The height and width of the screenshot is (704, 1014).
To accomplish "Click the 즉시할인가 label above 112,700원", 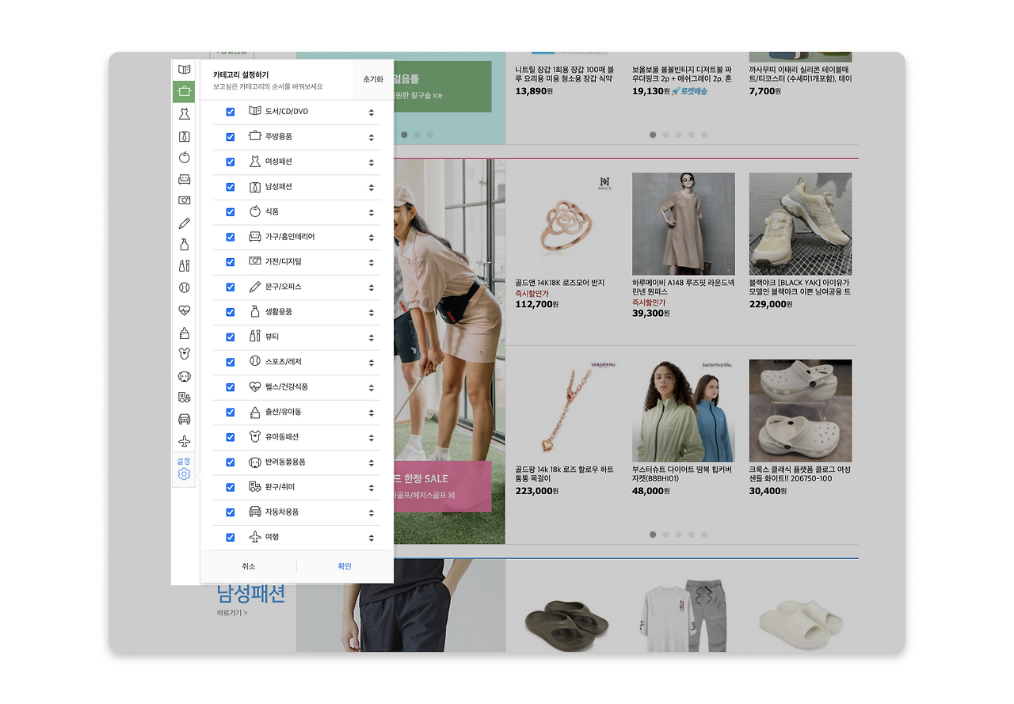I will point(532,294).
